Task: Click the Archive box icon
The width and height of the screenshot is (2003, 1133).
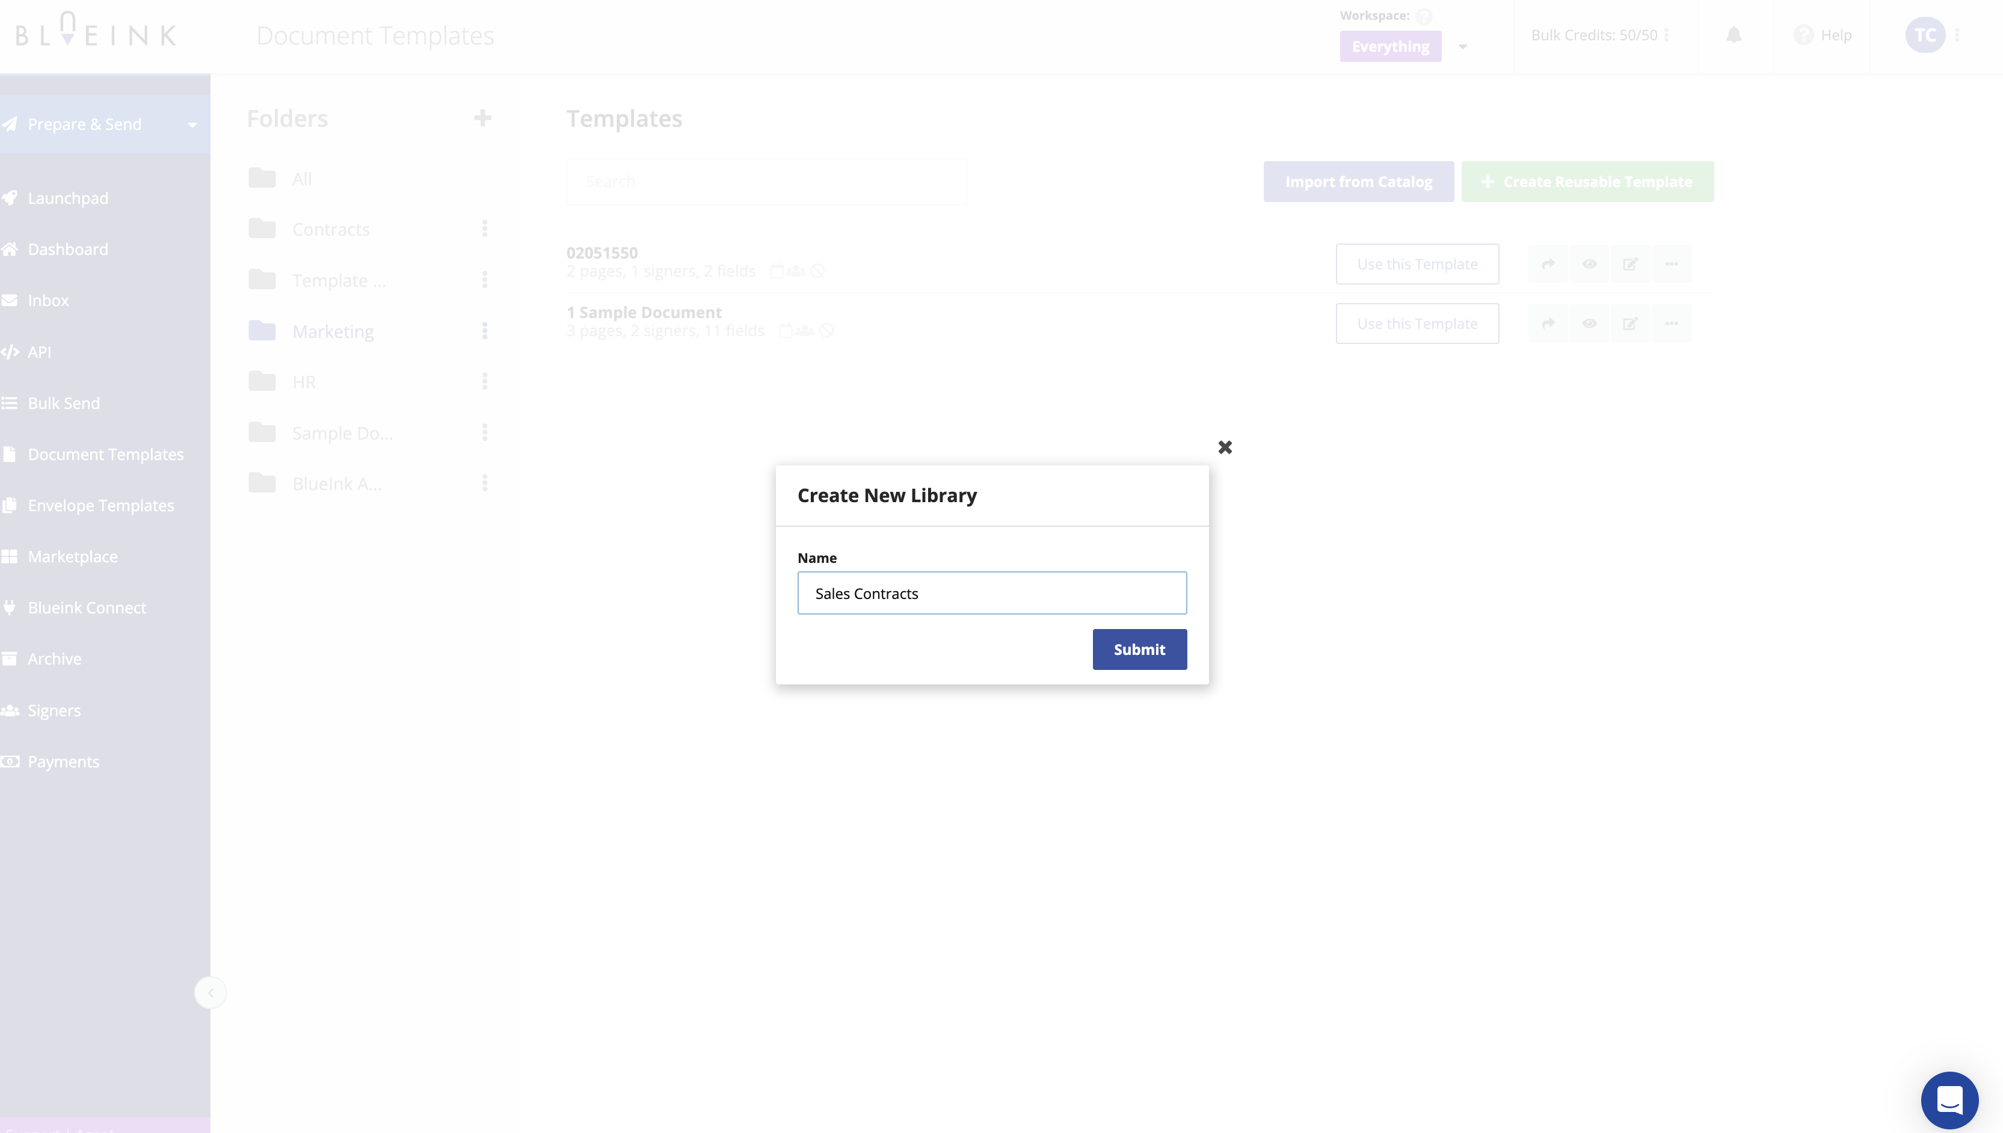Action: point(10,659)
